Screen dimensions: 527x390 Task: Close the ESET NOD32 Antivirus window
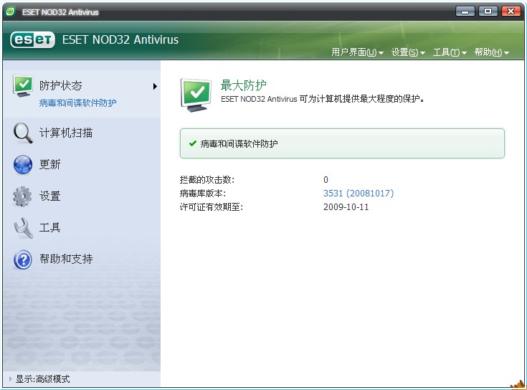[511, 11]
